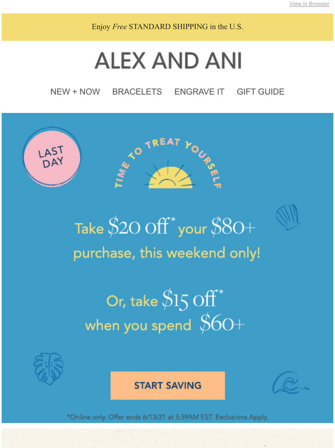The image size is (335, 448).
Task: Click the free standard shipping banner
Action: (167, 27)
